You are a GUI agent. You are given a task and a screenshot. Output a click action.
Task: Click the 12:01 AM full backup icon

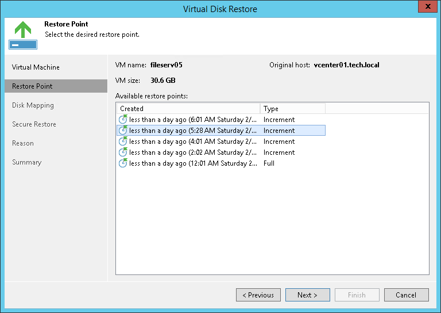123,163
